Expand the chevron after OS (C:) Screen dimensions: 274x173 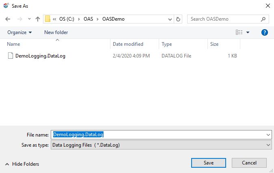click(x=79, y=19)
